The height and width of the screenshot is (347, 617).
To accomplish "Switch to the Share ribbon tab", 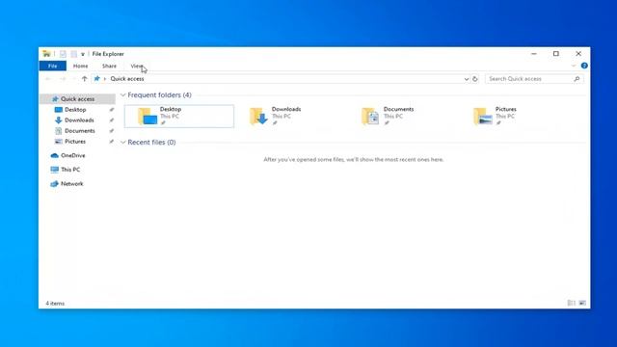I will point(109,67).
